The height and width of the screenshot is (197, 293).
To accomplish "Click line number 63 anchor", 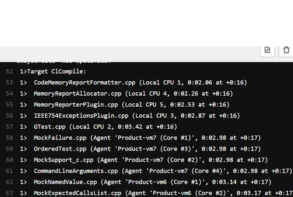I will (x=10, y=193).
